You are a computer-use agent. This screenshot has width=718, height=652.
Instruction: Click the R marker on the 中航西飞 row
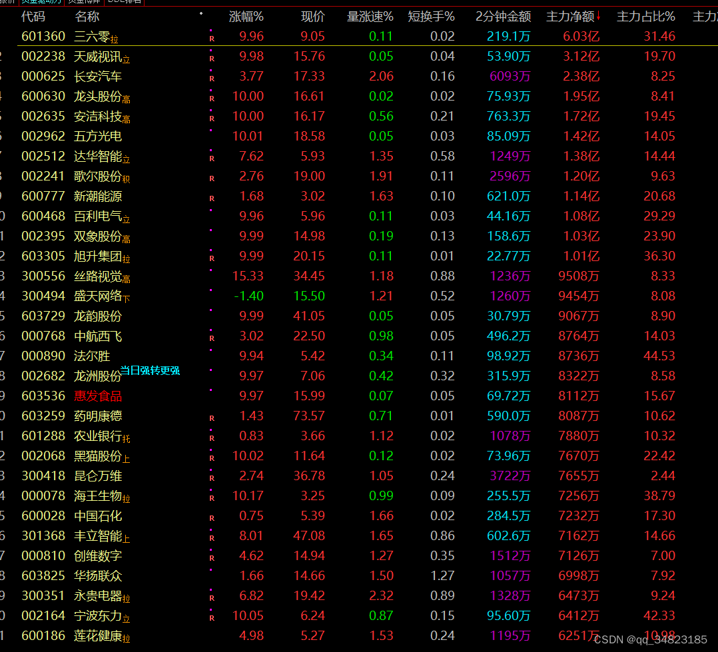[212, 338]
